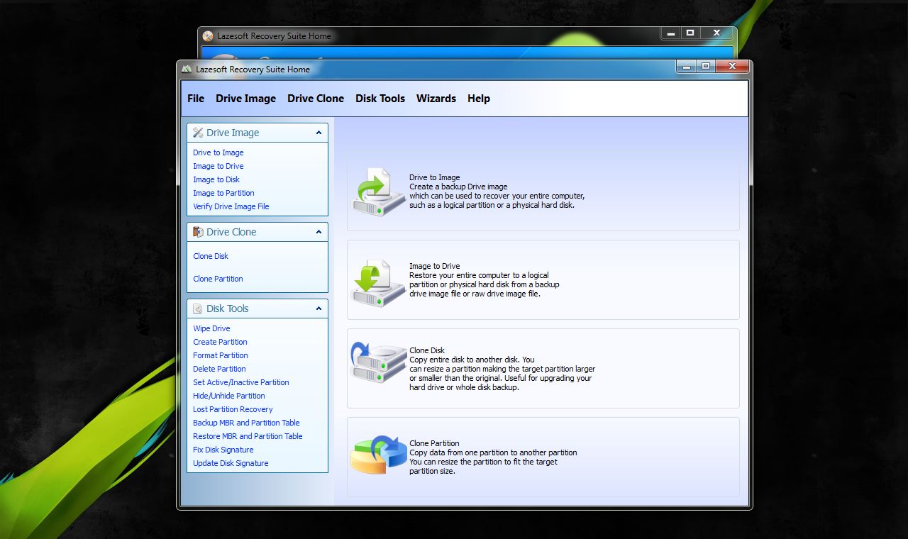Click the back window's title bar text
The height and width of the screenshot is (539, 908).
point(274,36)
